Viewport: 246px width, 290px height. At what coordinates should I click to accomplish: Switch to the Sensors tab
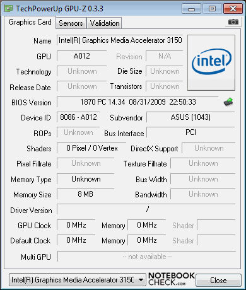[x=71, y=23]
